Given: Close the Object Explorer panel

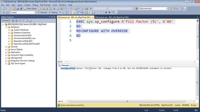Looking at the screenshot, I should [x=54, y=17].
